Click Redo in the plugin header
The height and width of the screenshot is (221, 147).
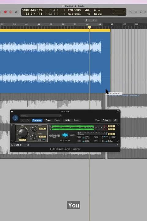pyautogui.click(x=76, y=120)
